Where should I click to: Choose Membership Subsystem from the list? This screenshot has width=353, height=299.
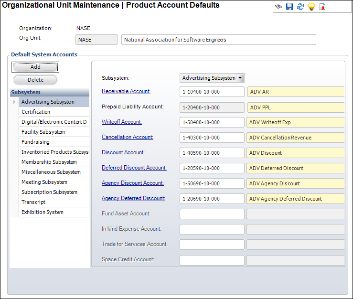pos(49,162)
